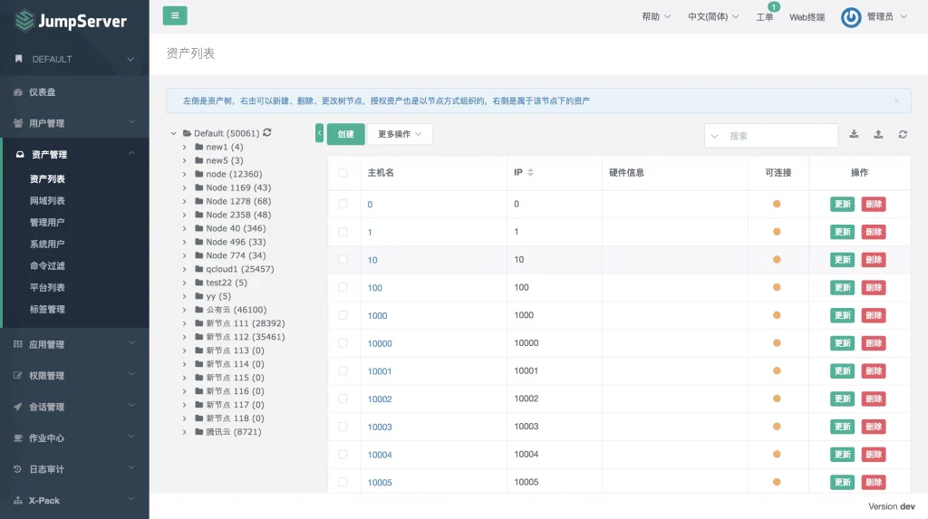Click the 用户管理 users icon

(x=18, y=123)
